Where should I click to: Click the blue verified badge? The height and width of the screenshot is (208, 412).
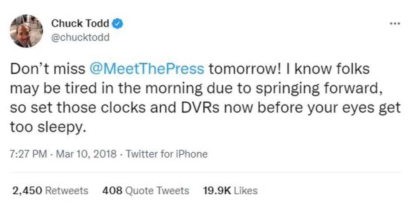[118, 23]
